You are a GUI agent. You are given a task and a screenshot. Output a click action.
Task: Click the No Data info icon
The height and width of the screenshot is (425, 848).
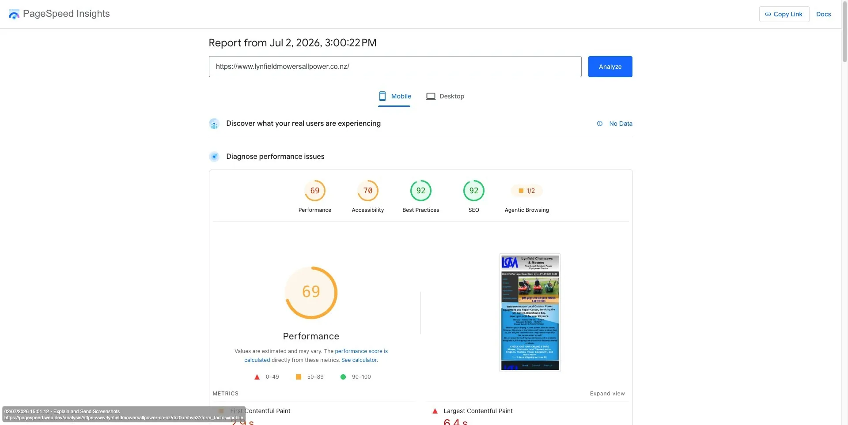[600, 124]
